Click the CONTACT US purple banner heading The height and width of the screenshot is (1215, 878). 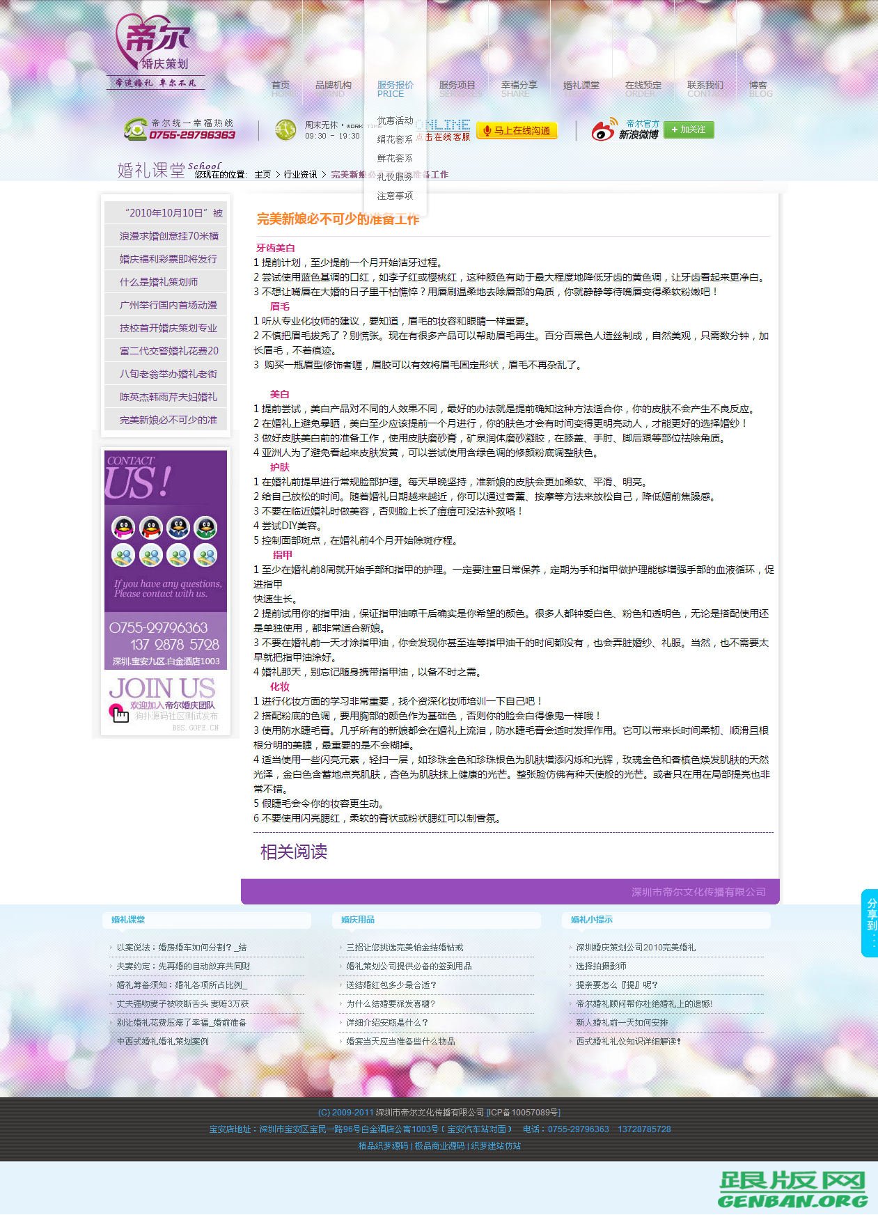coord(139,478)
